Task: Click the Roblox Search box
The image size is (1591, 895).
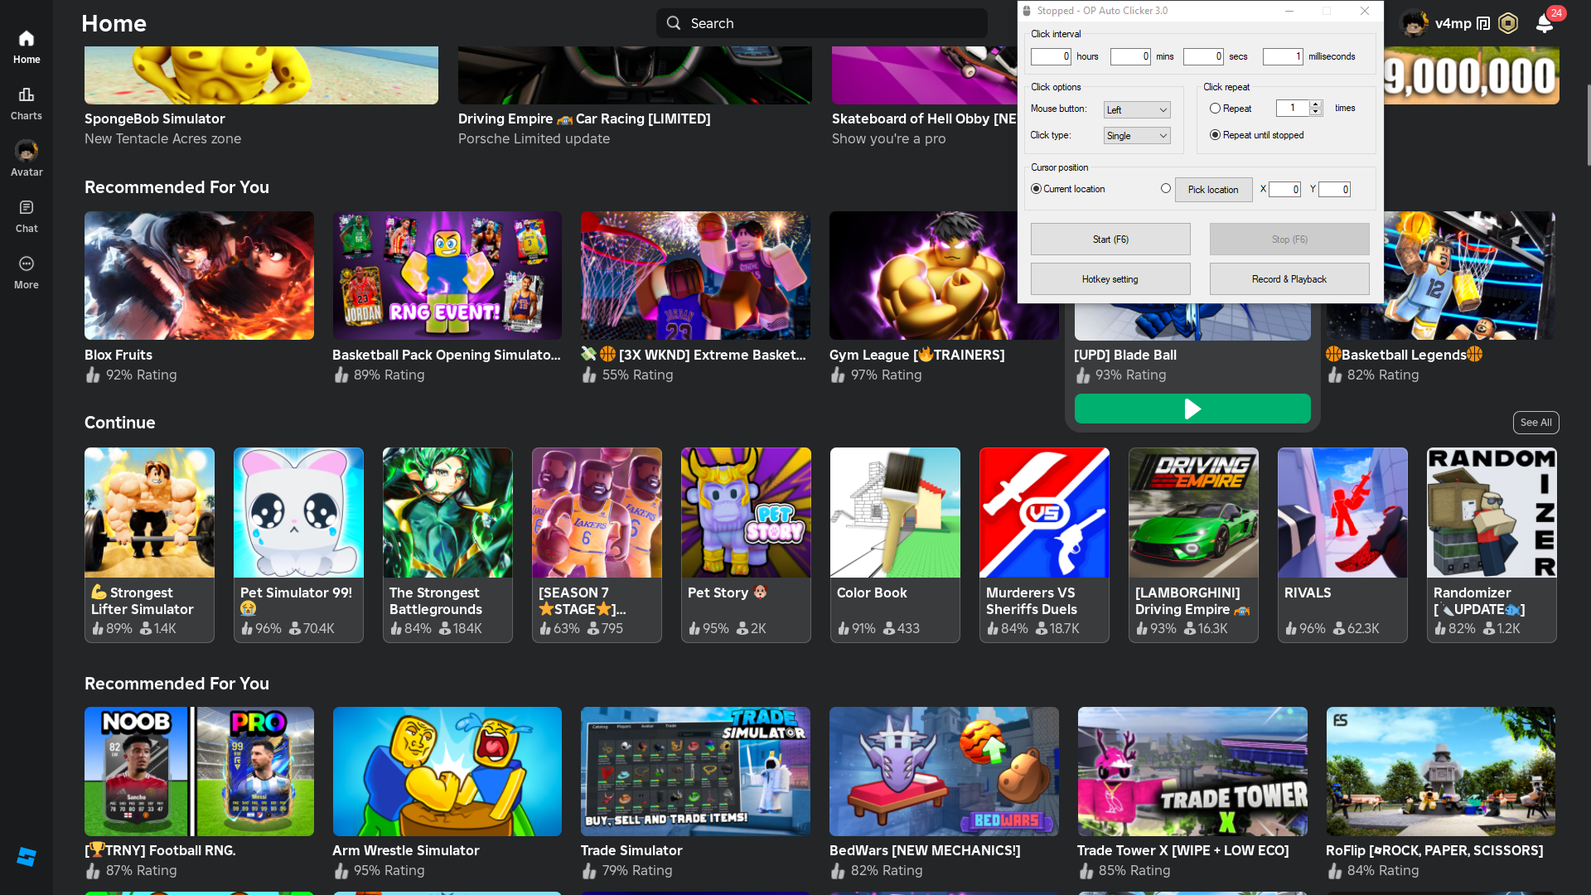Action: click(x=822, y=23)
